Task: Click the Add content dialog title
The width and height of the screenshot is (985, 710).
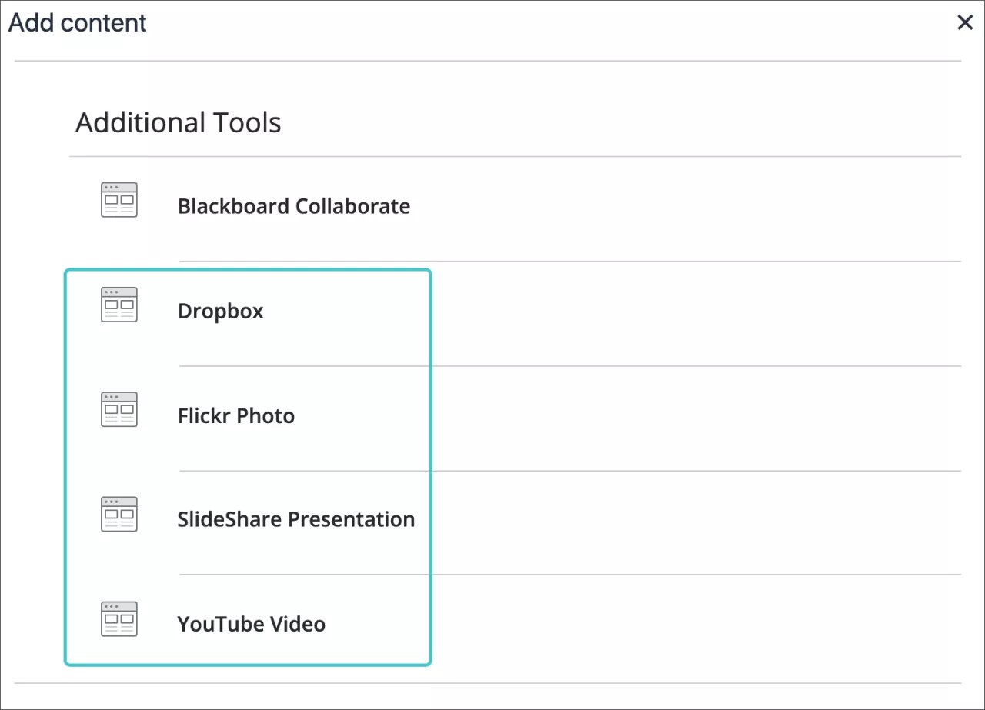Action: [x=77, y=22]
